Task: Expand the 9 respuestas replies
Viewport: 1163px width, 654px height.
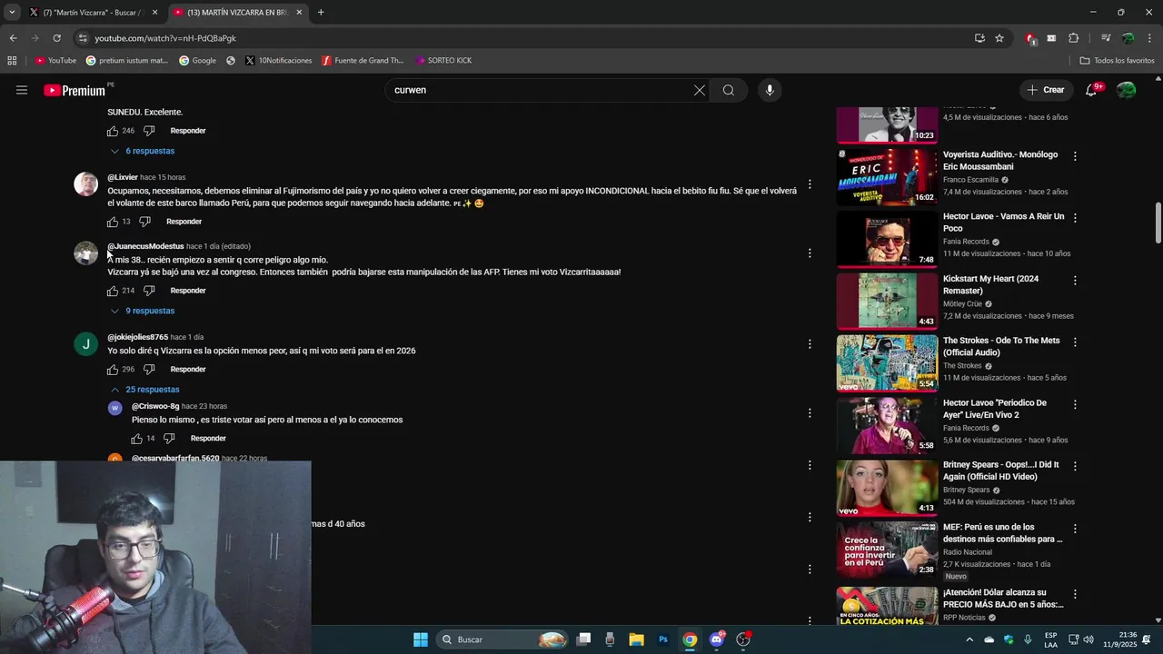Action: 143,311
